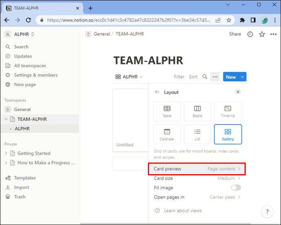This screenshot has height=225, width=281.
Task: Favorite the page with star icon
Action: point(262,34)
